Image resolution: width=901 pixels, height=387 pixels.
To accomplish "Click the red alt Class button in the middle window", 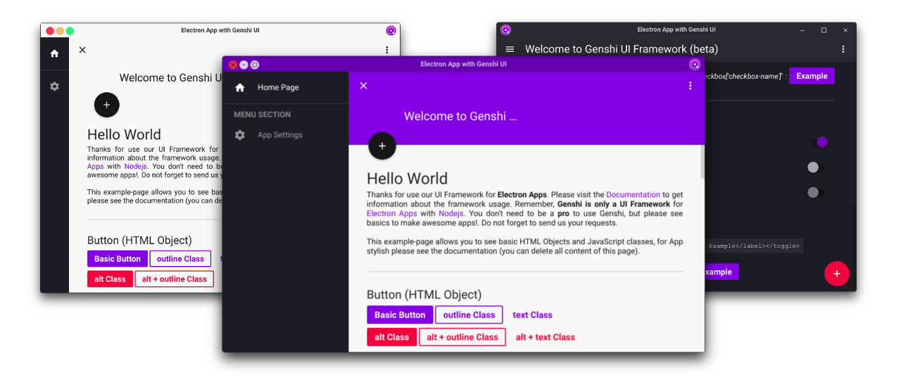I will [x=391, y=337].
